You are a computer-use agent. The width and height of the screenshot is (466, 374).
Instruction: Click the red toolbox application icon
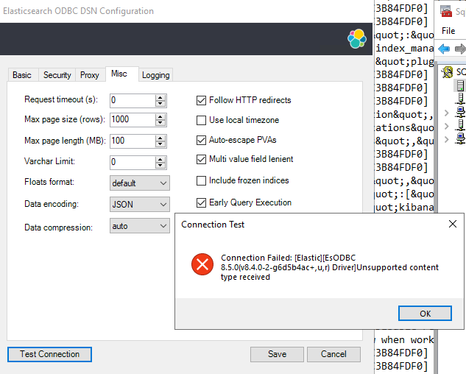pos(446,12)
